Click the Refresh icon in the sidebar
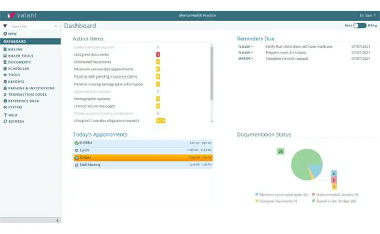This screenshot has height=234, width=380. (x=5, y=121)
